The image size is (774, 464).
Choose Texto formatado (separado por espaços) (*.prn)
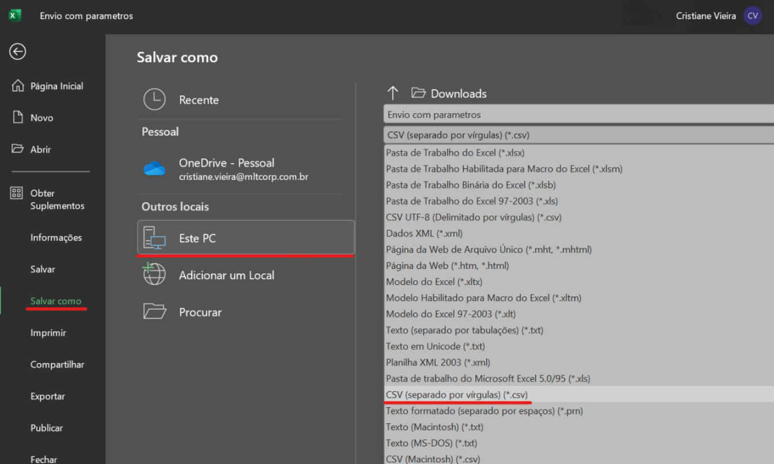(578, 411)
